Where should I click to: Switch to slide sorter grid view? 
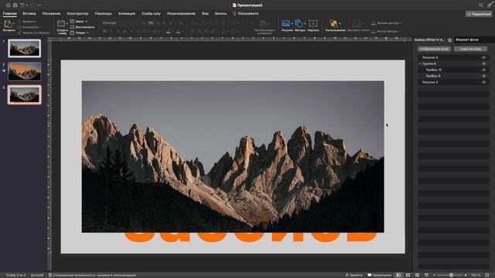[408, 275]
